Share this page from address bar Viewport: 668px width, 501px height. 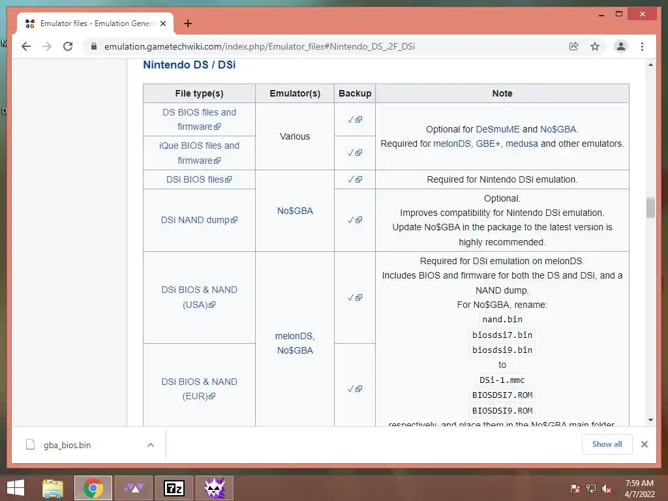click(574, 46)
